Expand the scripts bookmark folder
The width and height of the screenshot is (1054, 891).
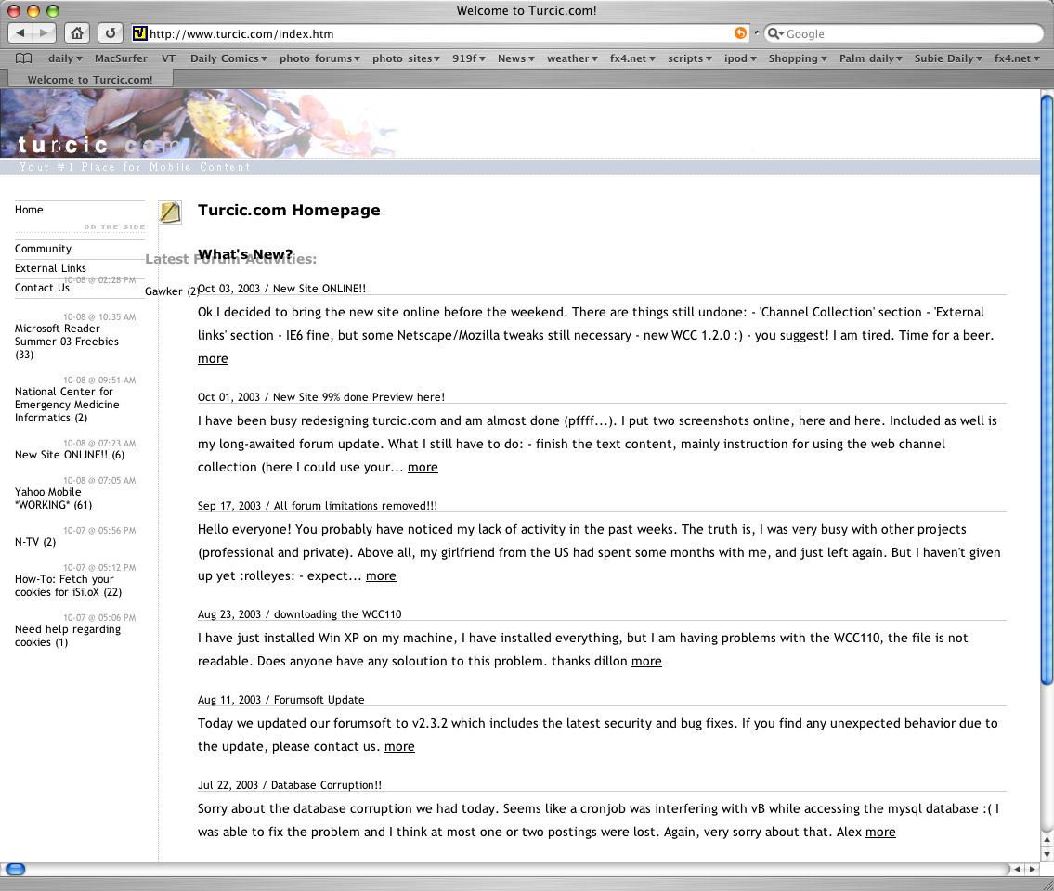(x=690, y=58)
